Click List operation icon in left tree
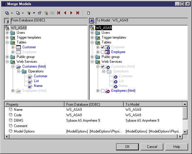192x154 pixels. 30,81
